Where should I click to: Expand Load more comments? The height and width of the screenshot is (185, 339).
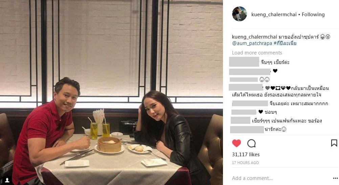point(257,53)
